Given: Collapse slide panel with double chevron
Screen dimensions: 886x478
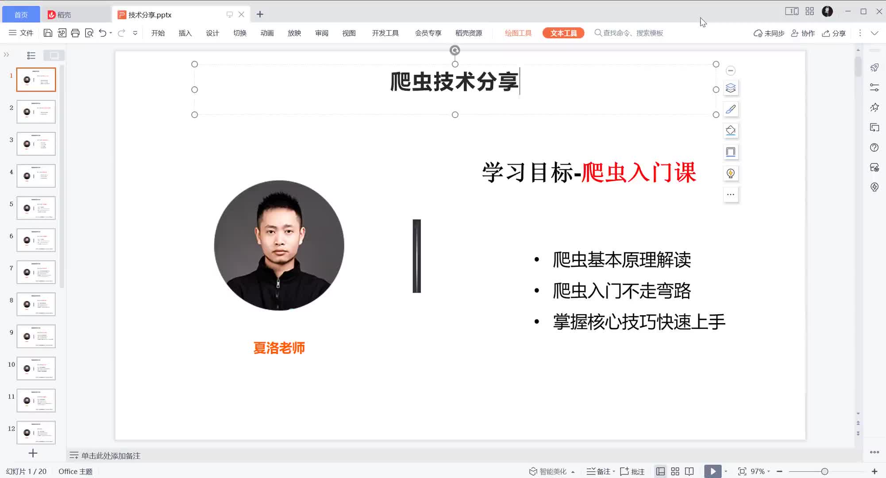Looking at the screenshot, I should coord(6,55).
